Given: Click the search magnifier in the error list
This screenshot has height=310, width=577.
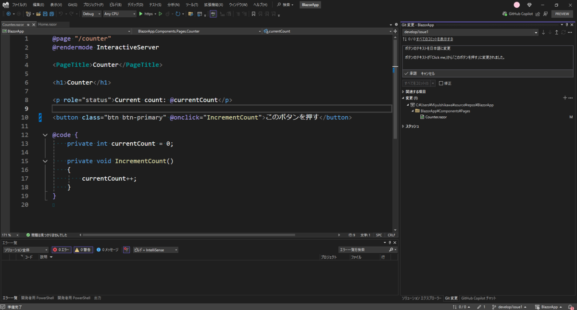Looking at the screenshot, I should 392,250.
